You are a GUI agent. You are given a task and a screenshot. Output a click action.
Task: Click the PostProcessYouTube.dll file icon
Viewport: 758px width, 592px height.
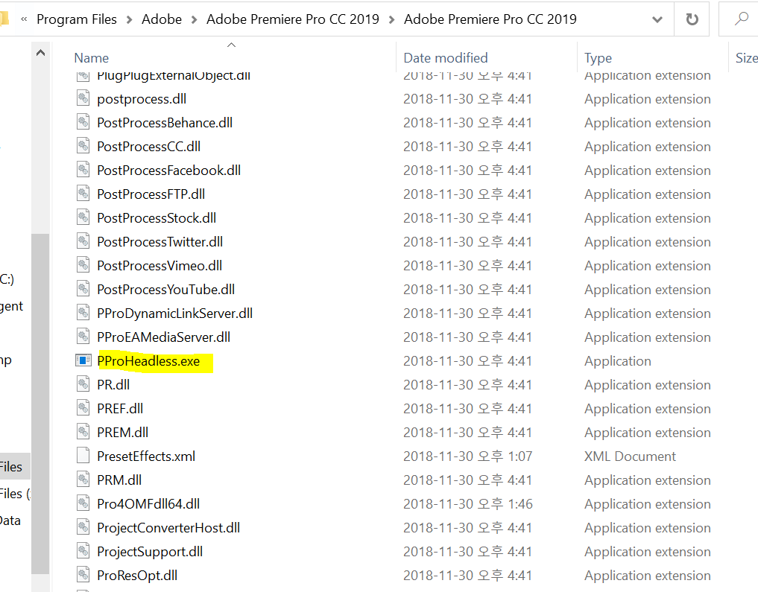coord(83,289)
